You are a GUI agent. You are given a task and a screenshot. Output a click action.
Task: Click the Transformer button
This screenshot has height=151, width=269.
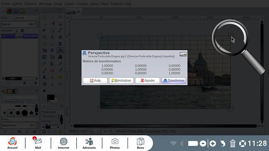point(174,81)
